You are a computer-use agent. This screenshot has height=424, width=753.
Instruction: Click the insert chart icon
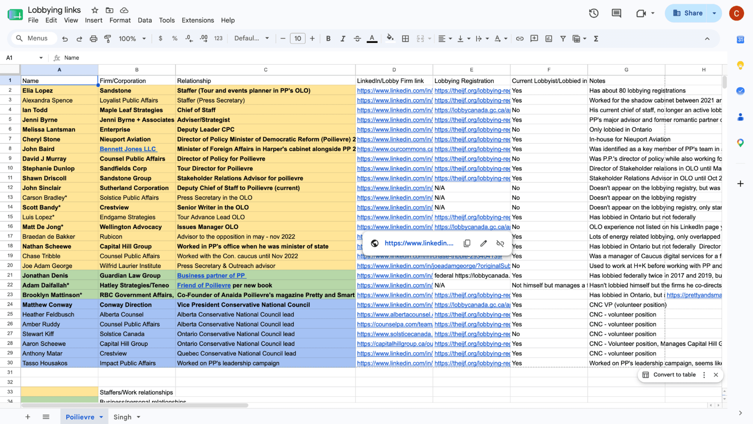click(549, 38)
